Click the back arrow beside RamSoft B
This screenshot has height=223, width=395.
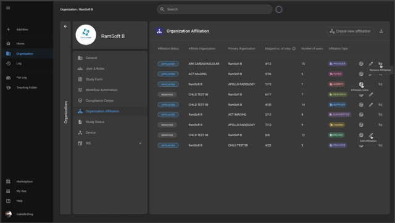click(65, 26)
